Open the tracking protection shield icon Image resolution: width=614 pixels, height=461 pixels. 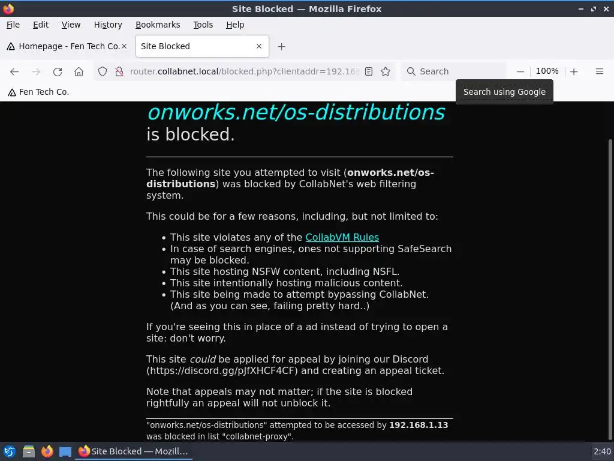point(102,72)
